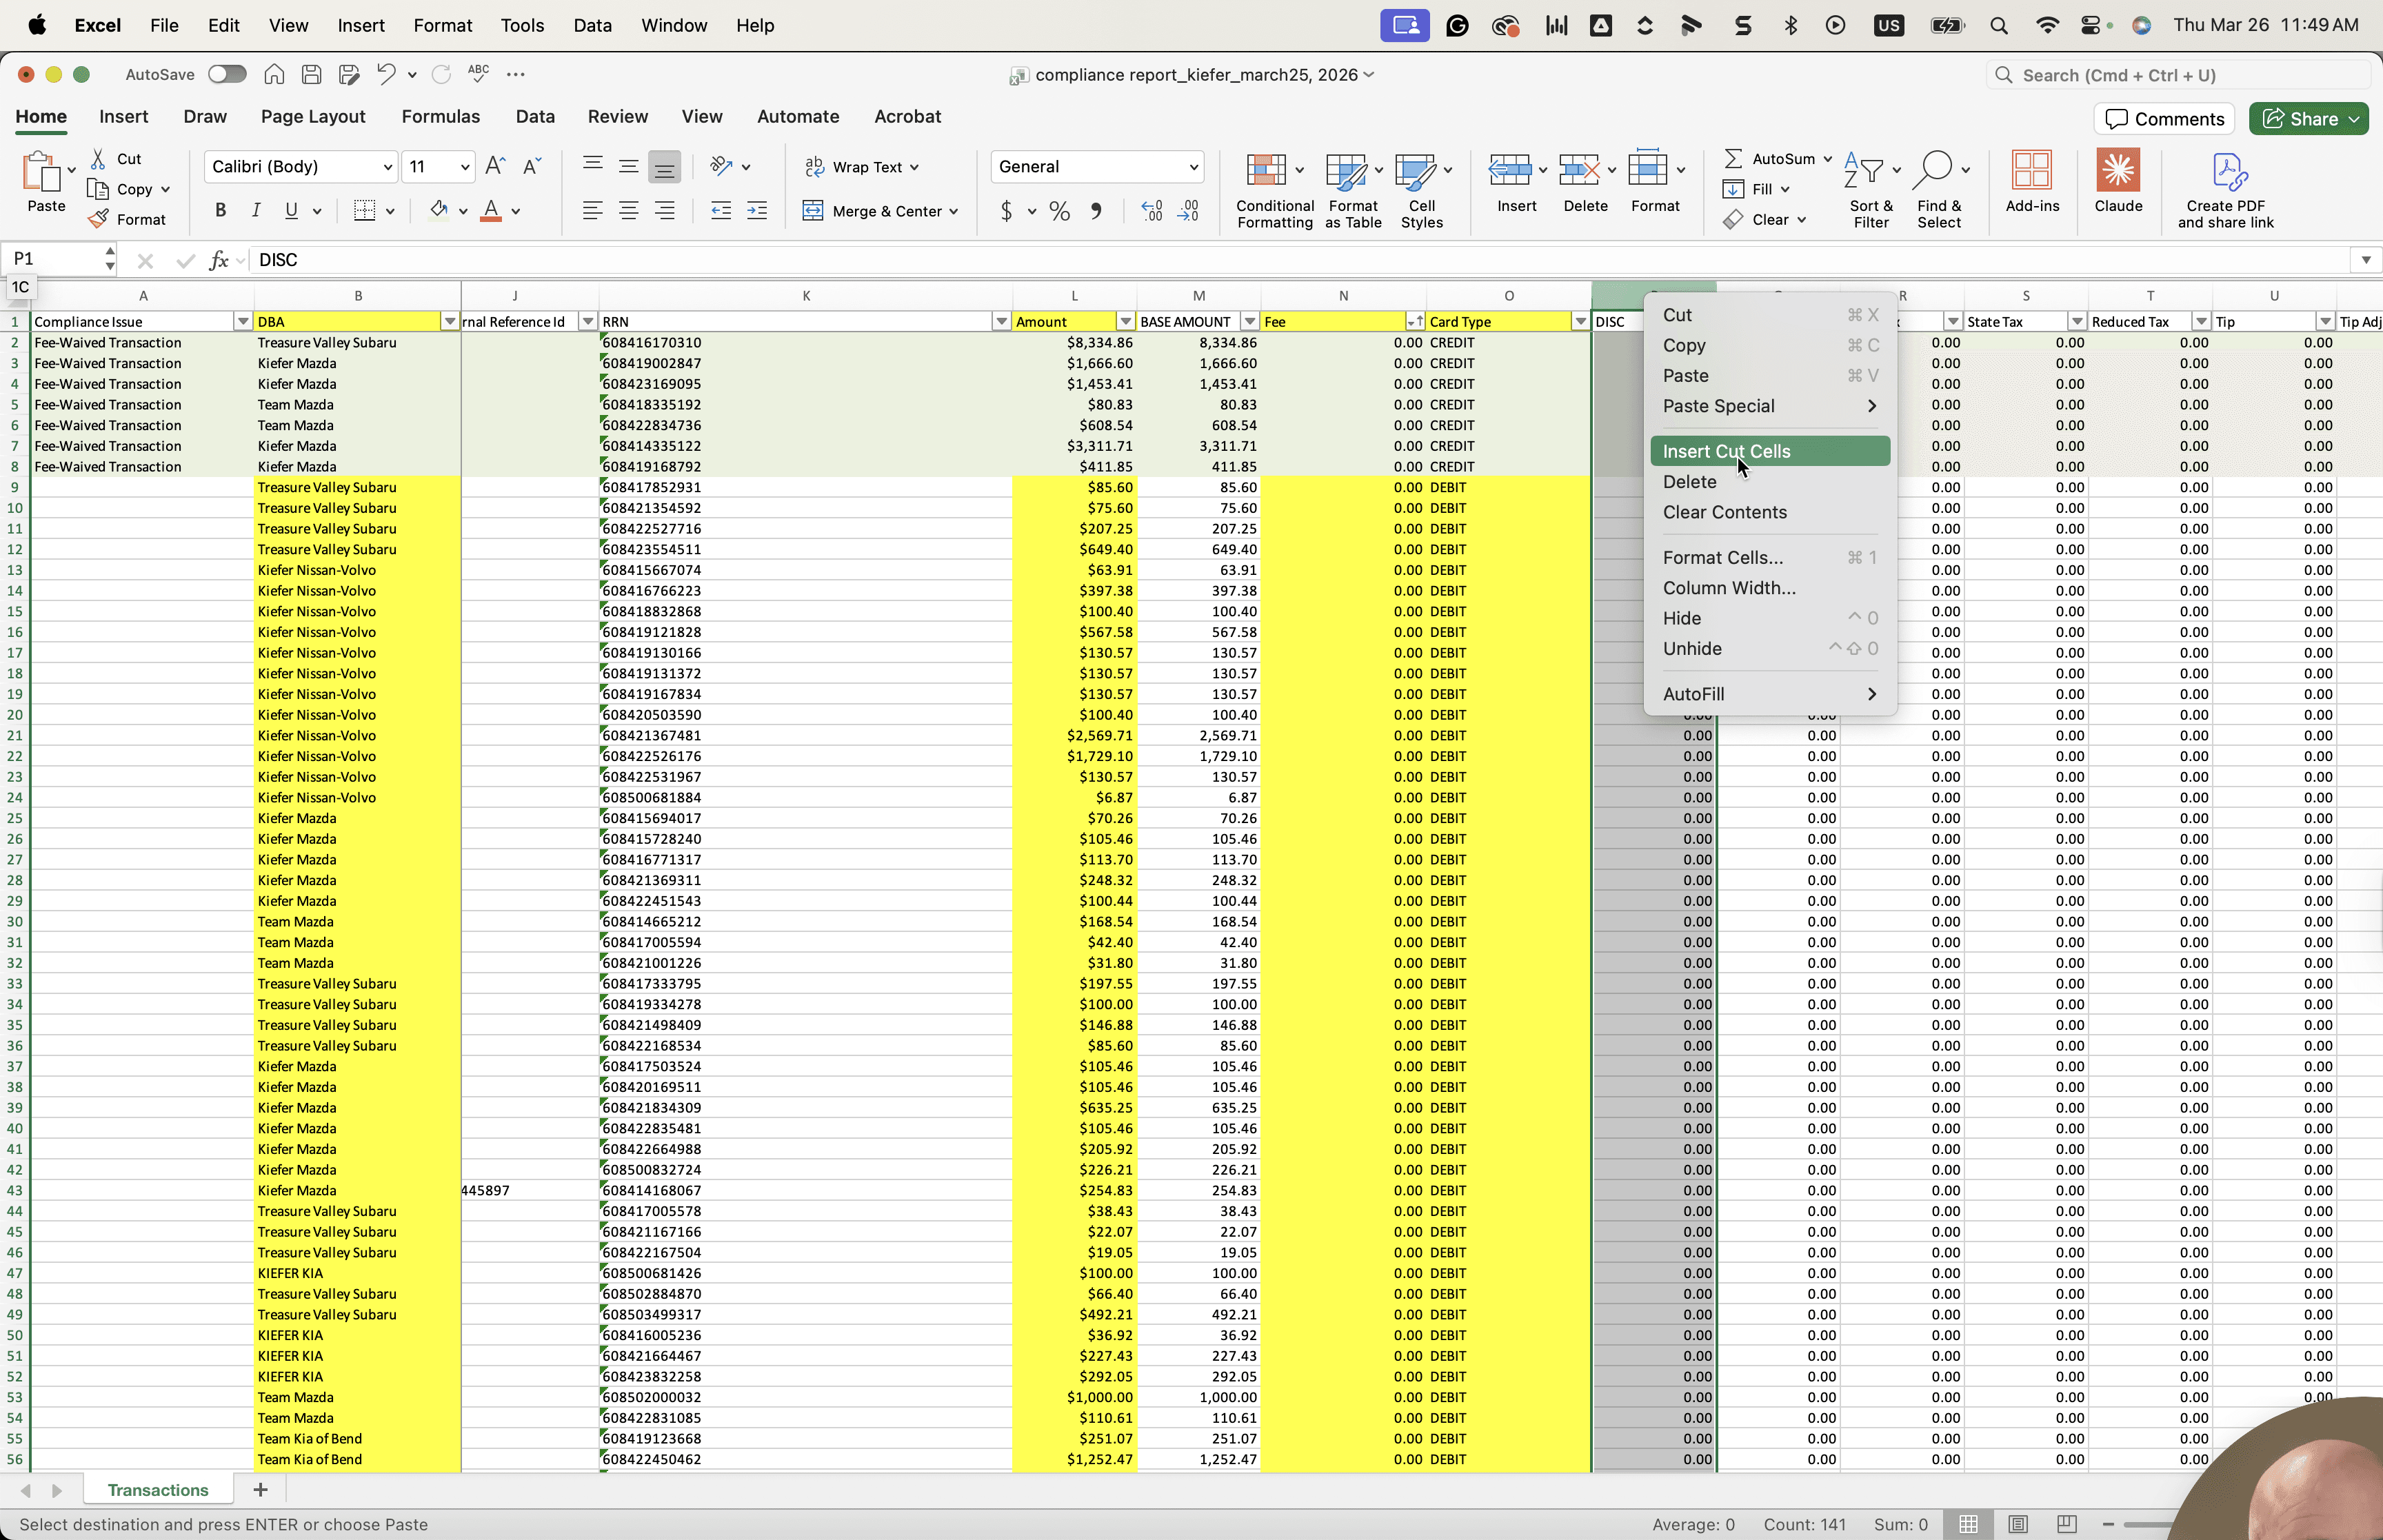
Task: Click the Share button
Action: [2309, 119]
